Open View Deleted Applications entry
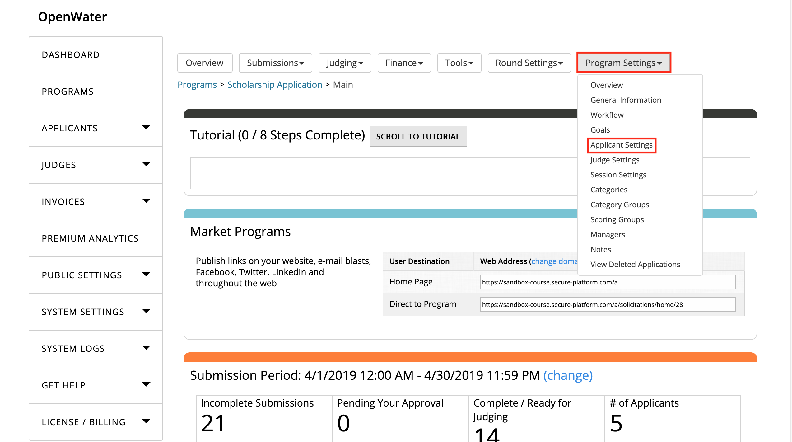This screenshot has width=792, height=442. click(635, 264)
